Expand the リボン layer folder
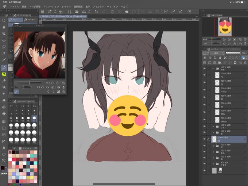The height and width of the screenshot is (186, 248). click(213, 127)
